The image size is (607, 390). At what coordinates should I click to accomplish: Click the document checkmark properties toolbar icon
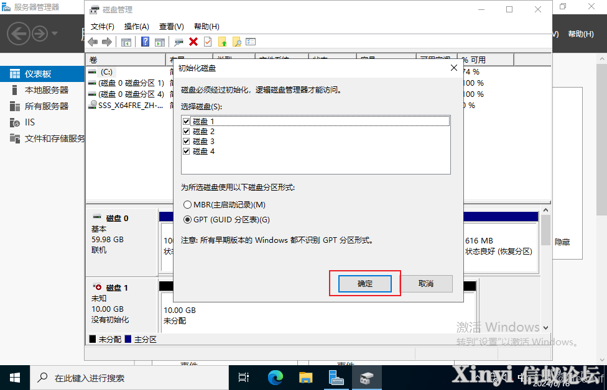208,42
